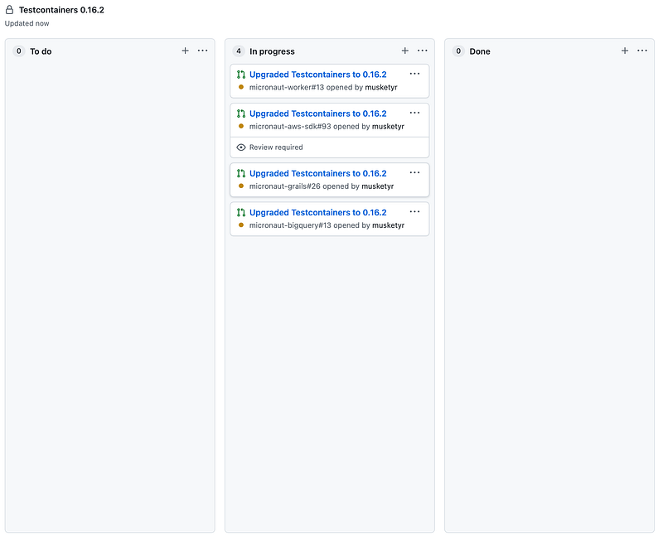Open the micronaut-aws-sdk#93 pull request title link
The width and height of the screenshot is (663, 541).
click(x=318, y=114)
